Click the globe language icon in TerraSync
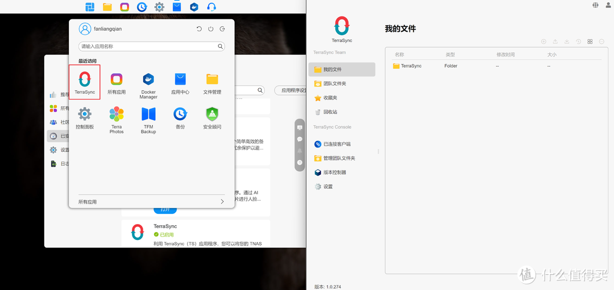This screenshot has height=290, width=614. [x=596, y=5]
